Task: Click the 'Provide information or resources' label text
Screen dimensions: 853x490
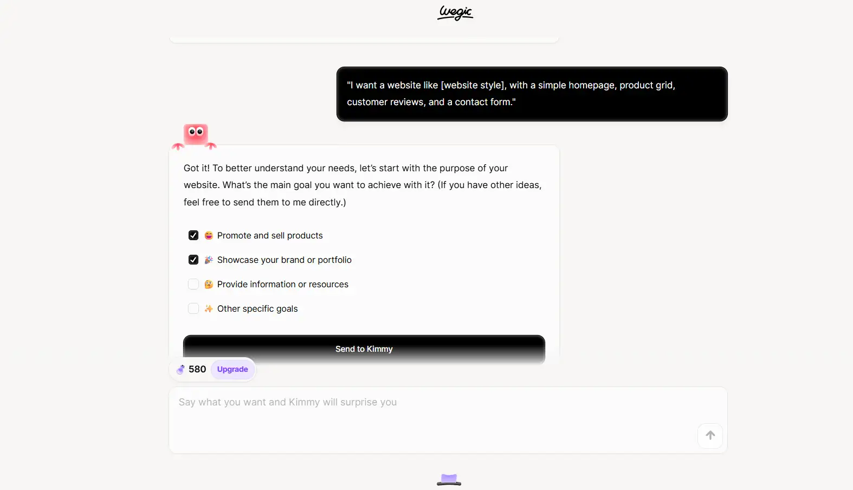Action: (x=282, y=285)
